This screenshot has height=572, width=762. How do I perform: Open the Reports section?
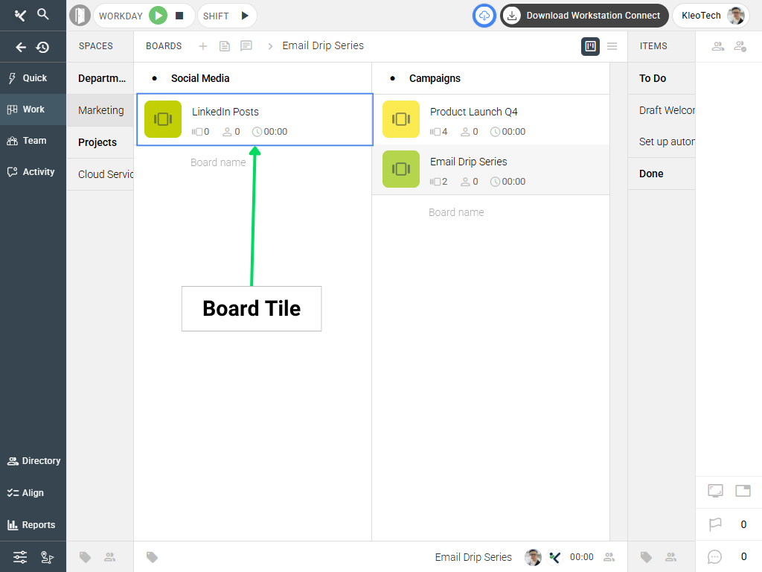(33, 525)
